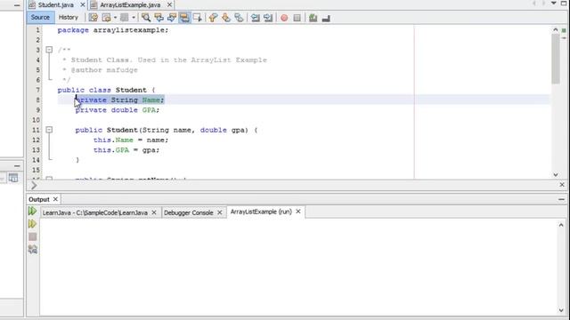This screenshot has height=320, width=570.
Task: Close the LearnJava output tab
Action: (154, 212)
